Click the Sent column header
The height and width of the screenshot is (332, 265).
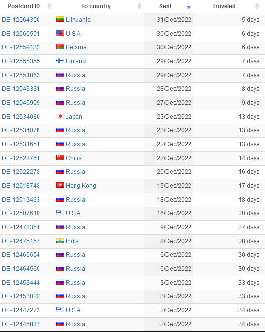(165, 6)
